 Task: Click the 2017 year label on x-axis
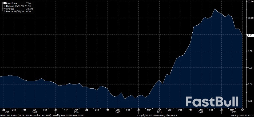tap(3, 112)
